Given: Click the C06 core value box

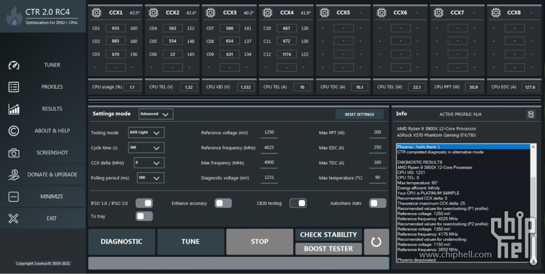Looking at the screenshot, I should (173, 54).
